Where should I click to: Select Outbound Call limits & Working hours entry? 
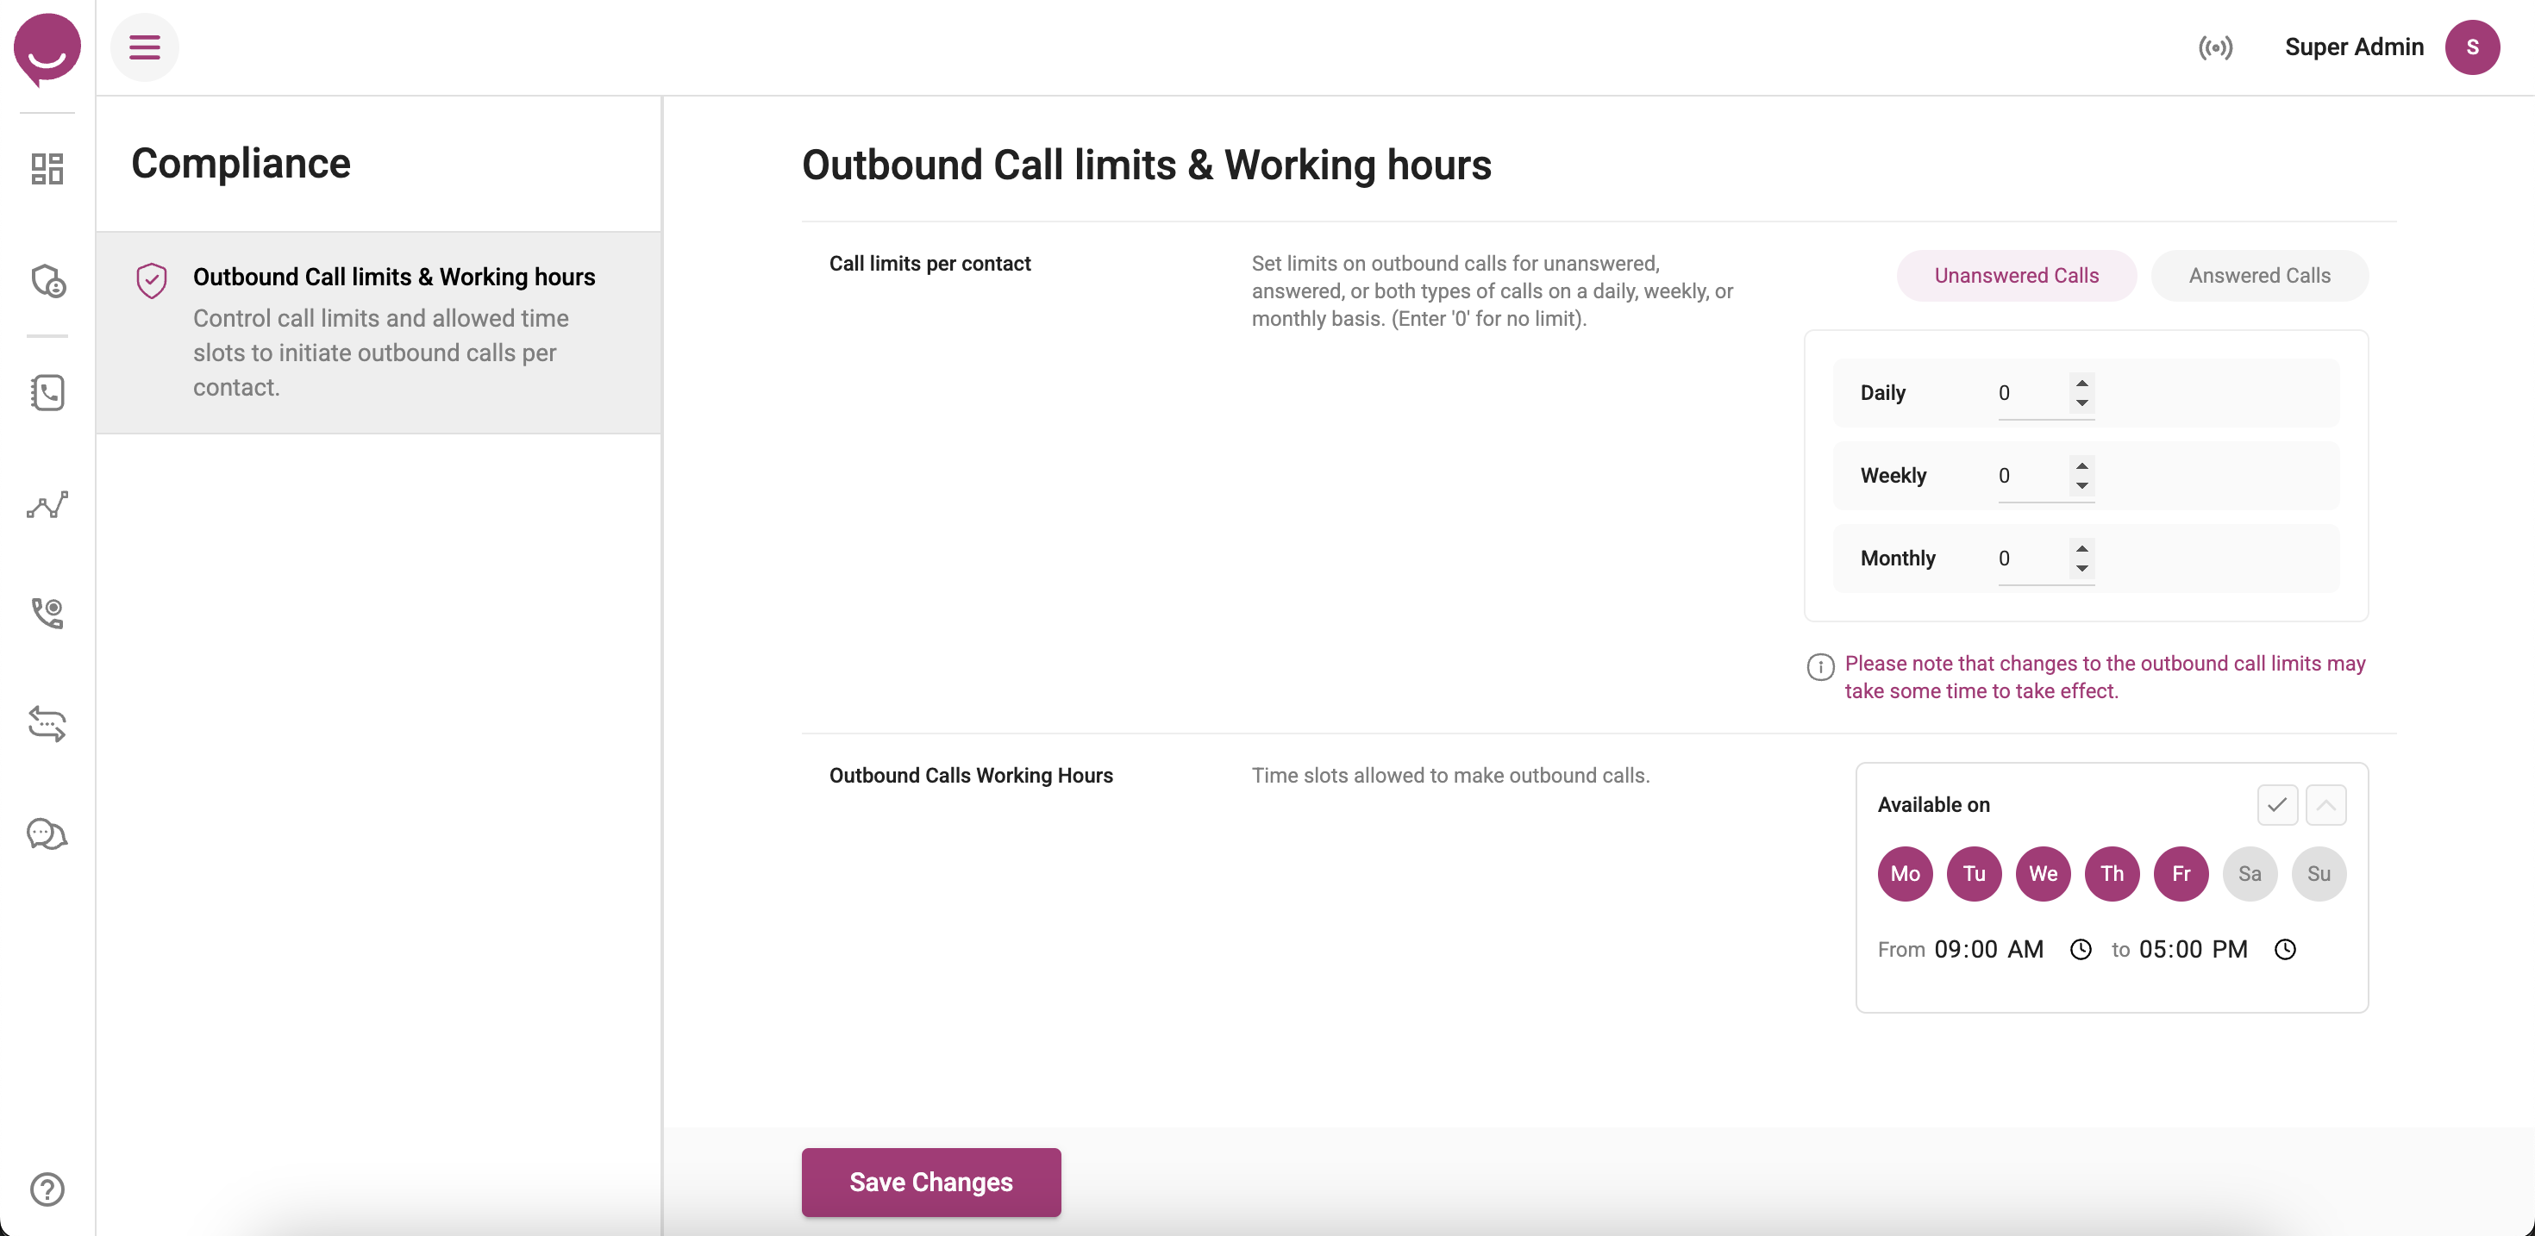pyautogui.click(x=394, y=277)
